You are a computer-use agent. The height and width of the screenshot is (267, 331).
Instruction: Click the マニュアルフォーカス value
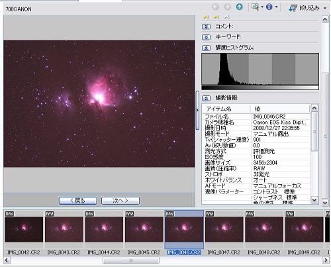tap(277, 186)
